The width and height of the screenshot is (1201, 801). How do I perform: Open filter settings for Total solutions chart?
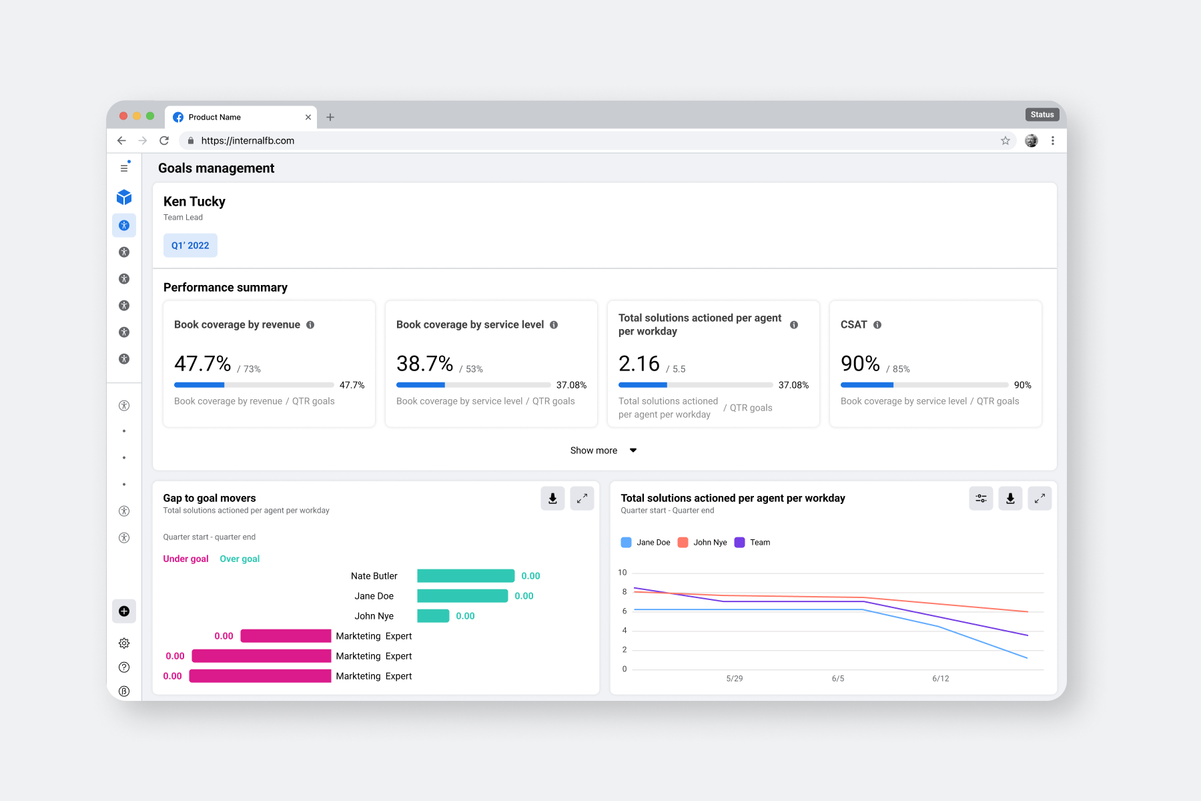click(981, 499)
